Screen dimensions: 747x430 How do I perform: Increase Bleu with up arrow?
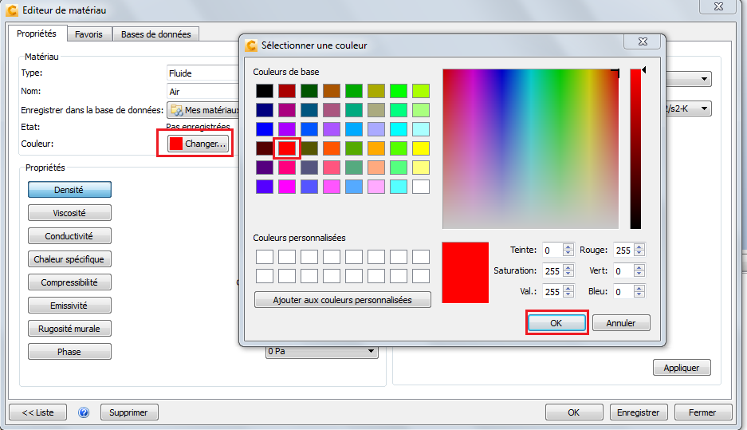tap(639, 288)
